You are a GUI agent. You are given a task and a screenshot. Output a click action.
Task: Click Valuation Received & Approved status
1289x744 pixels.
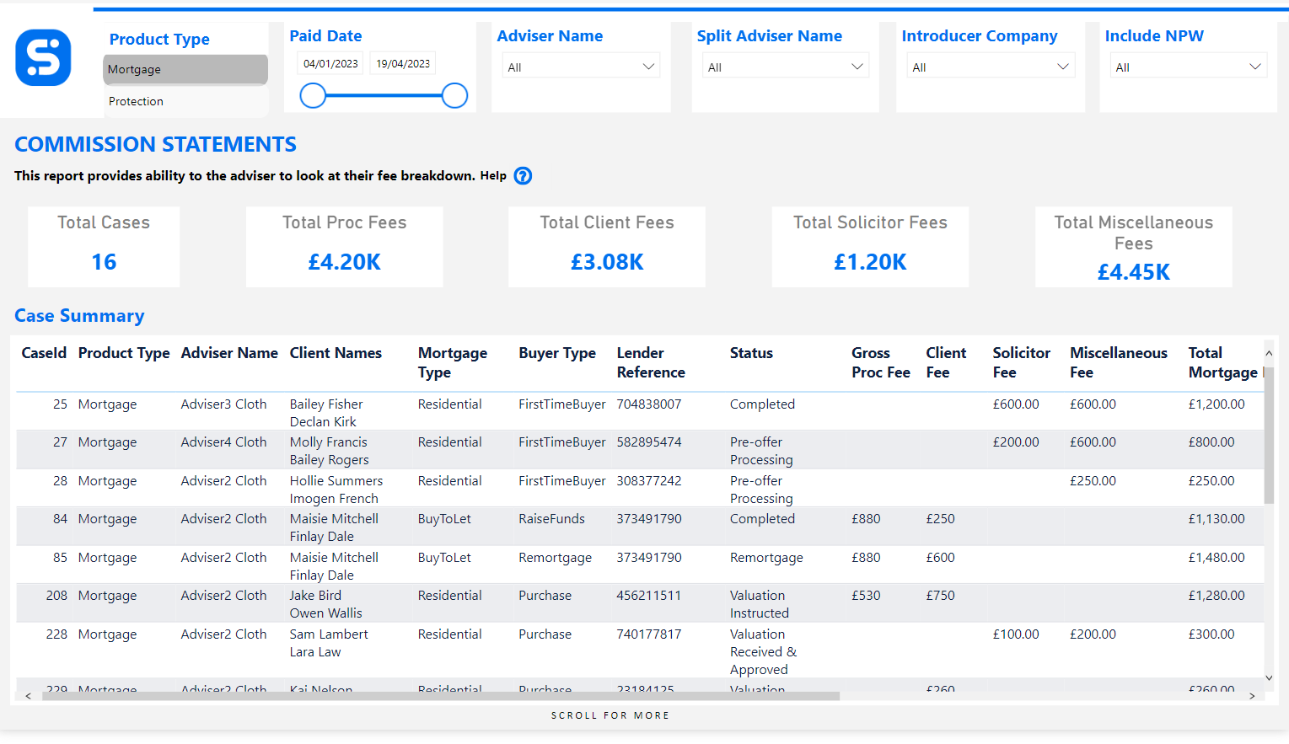tap(763, 652)
